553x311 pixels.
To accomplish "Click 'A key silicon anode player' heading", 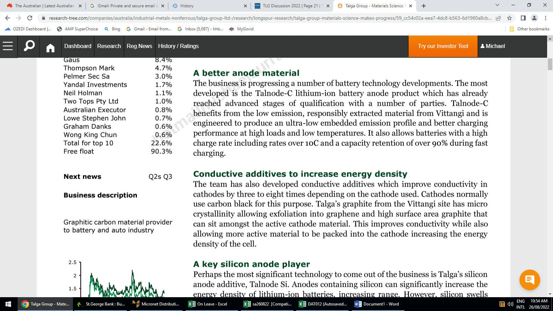I will click(x=252, y=264).
